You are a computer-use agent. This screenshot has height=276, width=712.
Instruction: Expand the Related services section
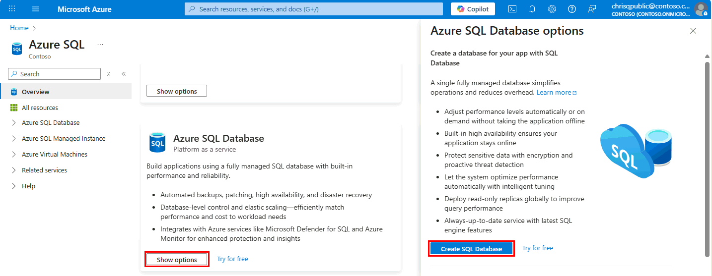pyautogui.click(x=13, y=170)
